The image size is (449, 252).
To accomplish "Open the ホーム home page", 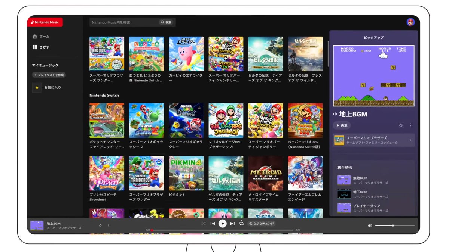I will coord(41,37).
